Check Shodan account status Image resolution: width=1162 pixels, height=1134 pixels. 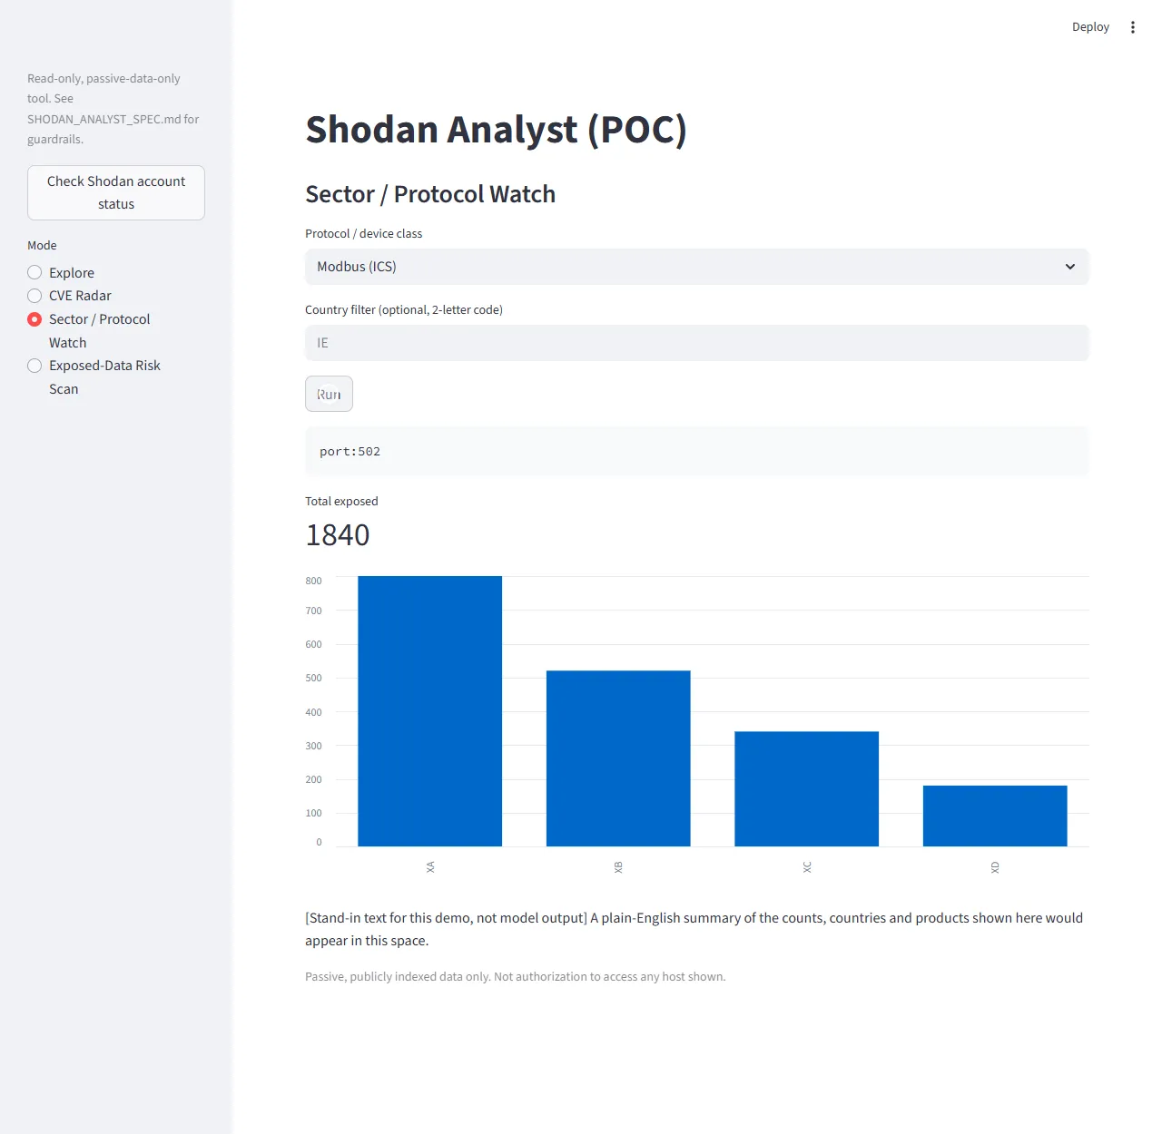[116, 192]
